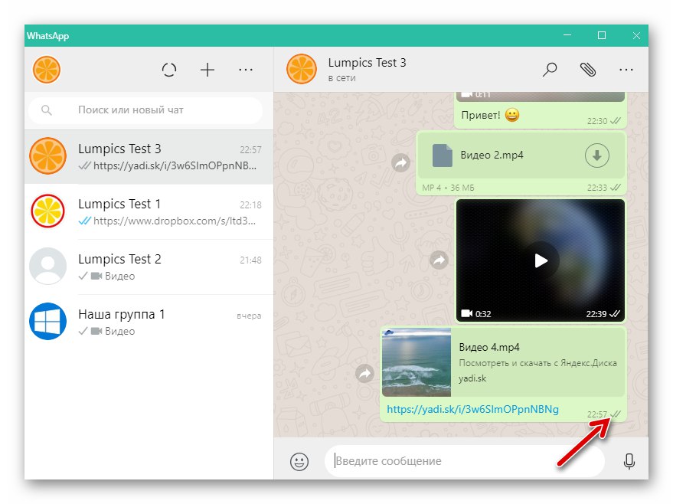The image size is (673, 504).
Task: Open the 'Наша группа 1' group chat
Action: (x=149, y=322)
